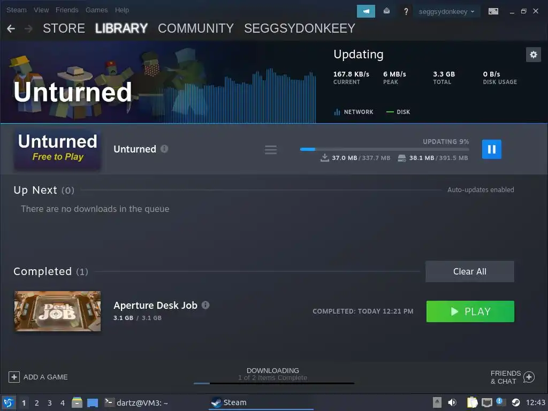The width and height of the screenshot is (548, 411).
Task: Open the Help menu
Action: click(x=122, y=10)
